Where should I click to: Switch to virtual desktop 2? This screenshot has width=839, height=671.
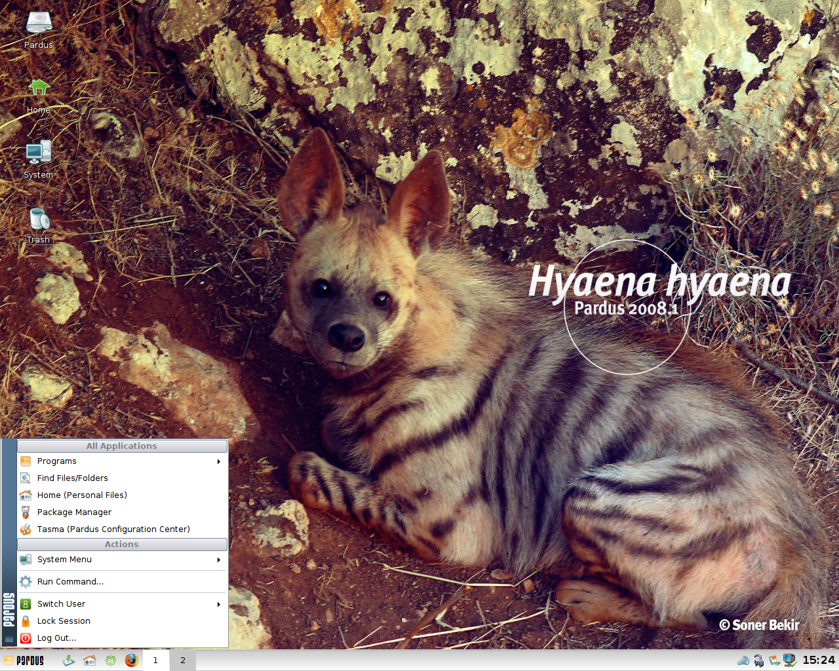[x=183, y=661]
